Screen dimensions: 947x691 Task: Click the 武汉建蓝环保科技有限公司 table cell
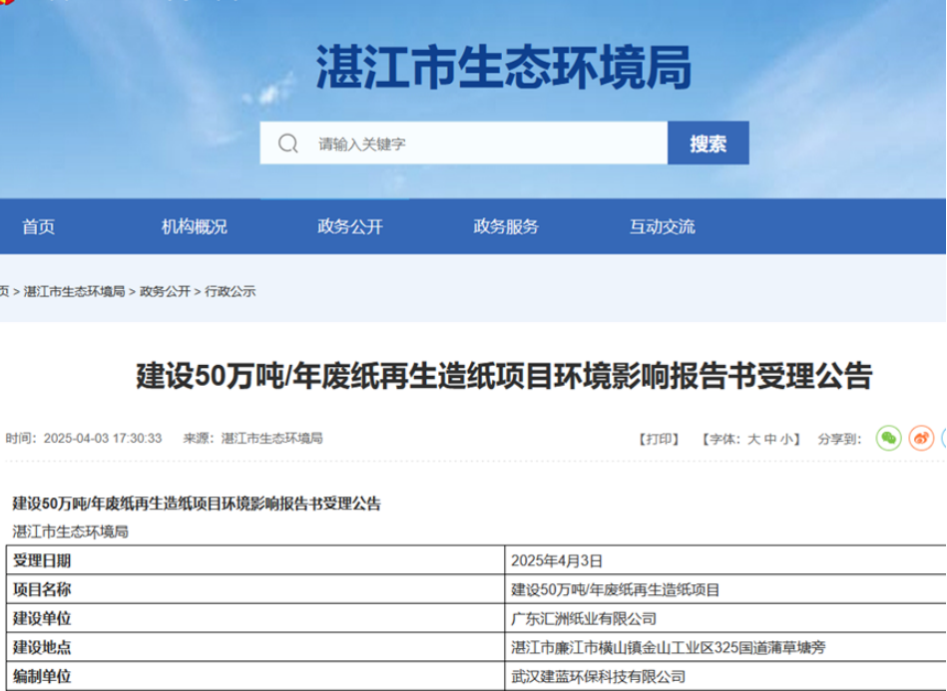[x=725, y=676]
